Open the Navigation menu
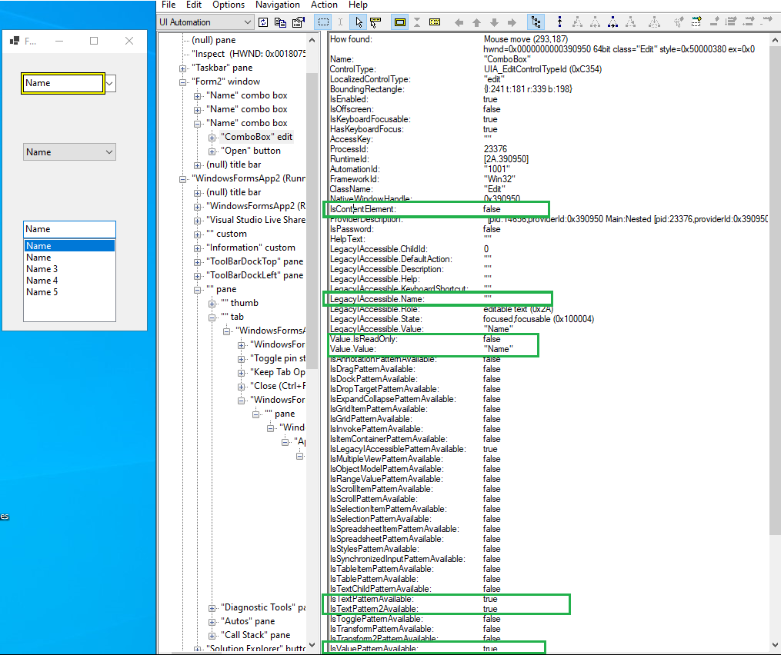This screenshot has height=655, width=781. [x=277, y=5]
